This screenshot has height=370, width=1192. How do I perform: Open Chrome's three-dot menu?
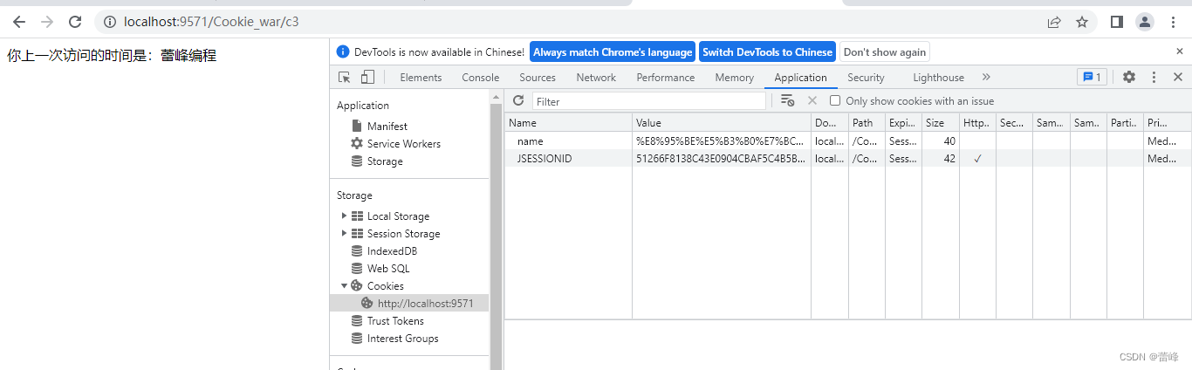[x=1173, y=22]
